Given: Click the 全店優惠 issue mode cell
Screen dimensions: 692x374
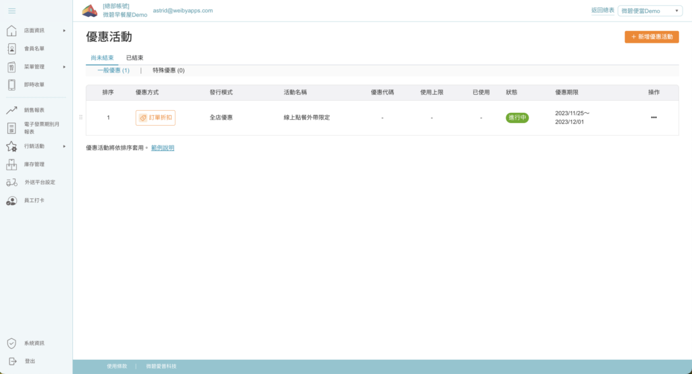Looking at the screenshot, I should click(x=221, y=118).
